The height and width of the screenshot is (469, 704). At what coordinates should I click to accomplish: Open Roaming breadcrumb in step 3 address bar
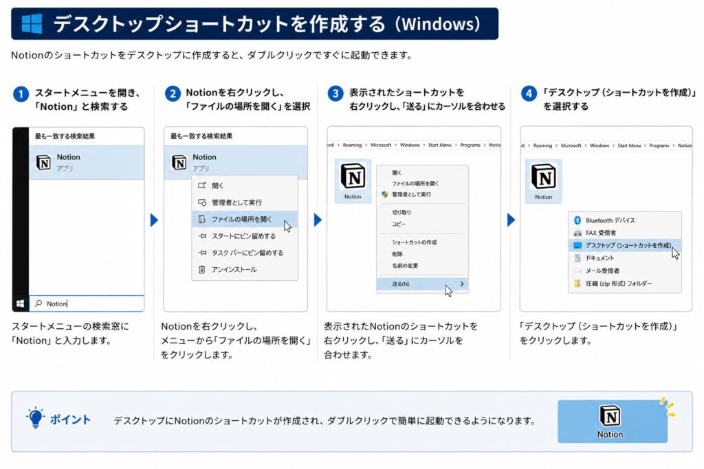(x=352, y=146)
